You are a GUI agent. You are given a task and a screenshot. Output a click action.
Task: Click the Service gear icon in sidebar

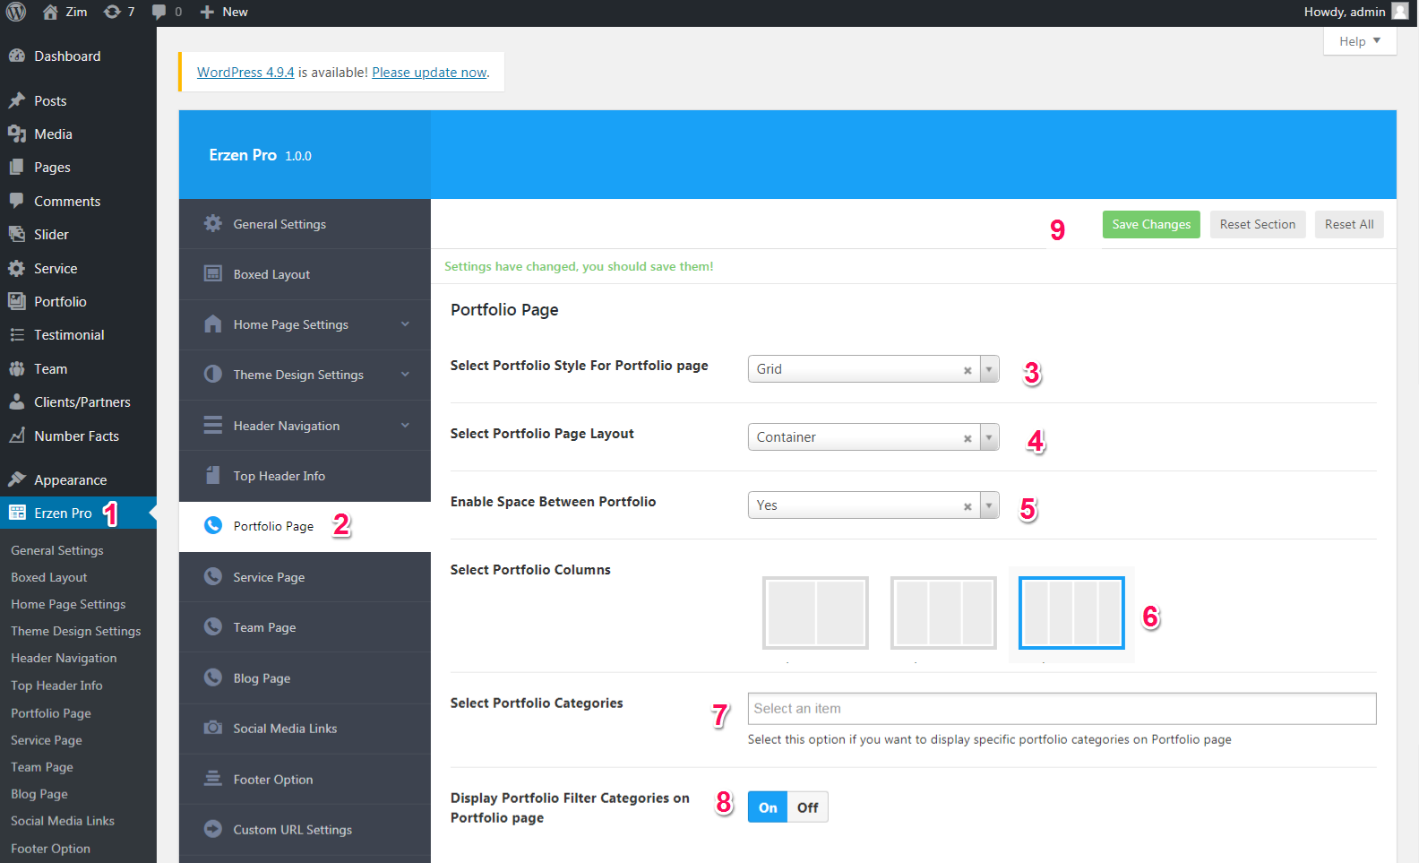coord(16,268)
